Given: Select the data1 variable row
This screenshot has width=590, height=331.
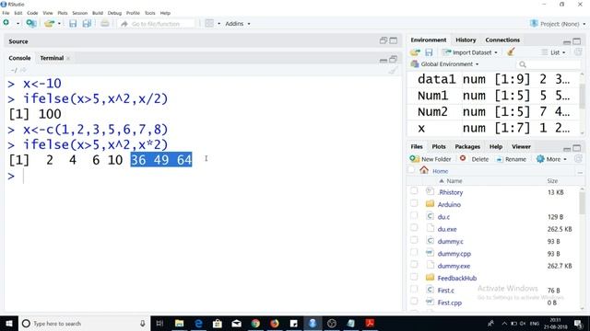Looking at the screenshot, I should tap(493, 79).
